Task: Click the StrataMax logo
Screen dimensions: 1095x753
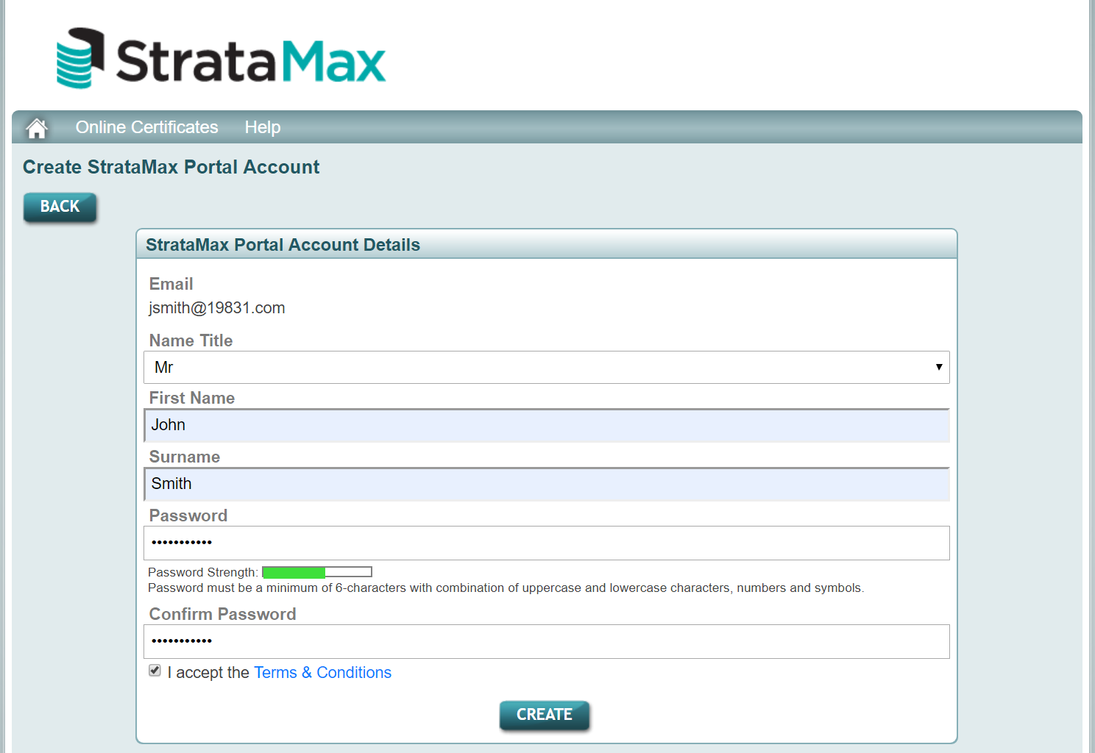Action: [221, 58]
